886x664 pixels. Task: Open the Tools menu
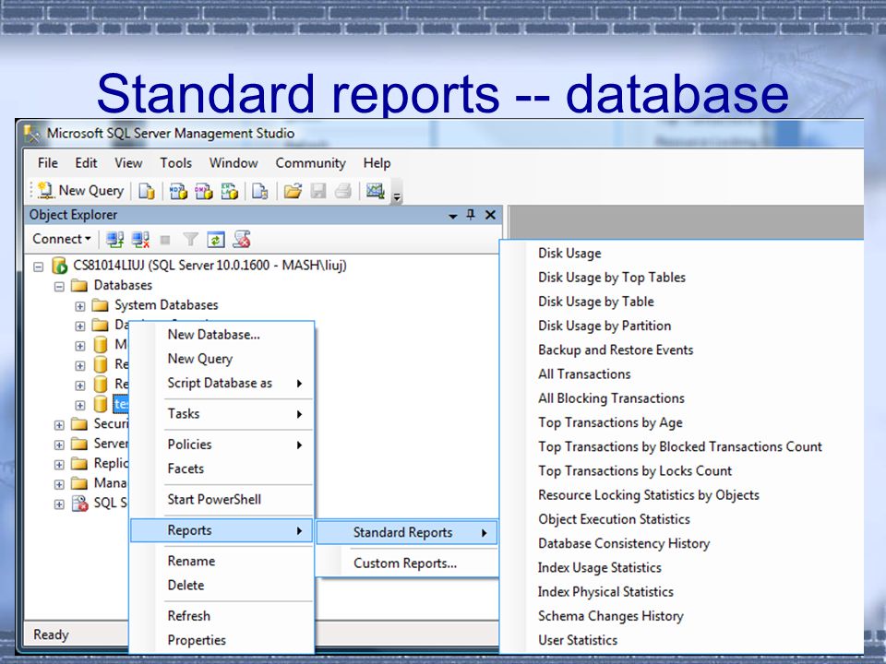pos(175,163)
